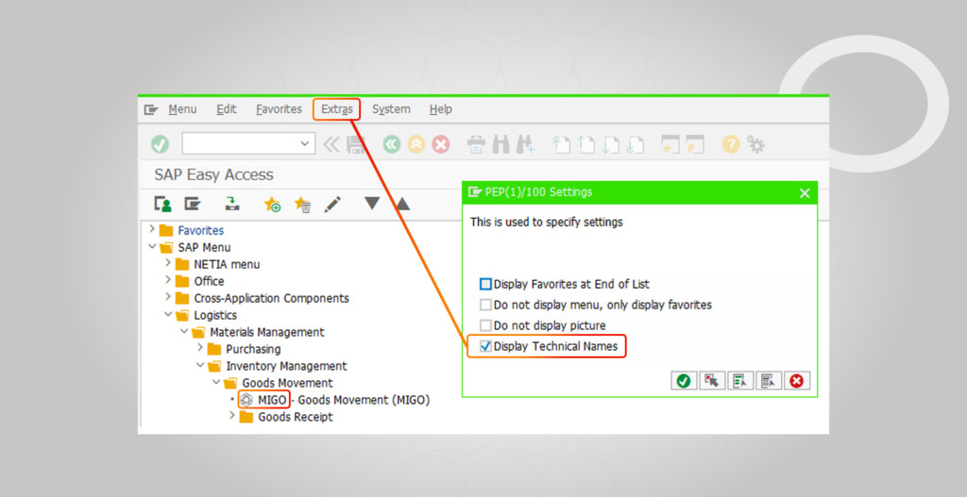Confirm settings with green check button
This screenshot has width=967, height=497.
click(x=683, y=381)
